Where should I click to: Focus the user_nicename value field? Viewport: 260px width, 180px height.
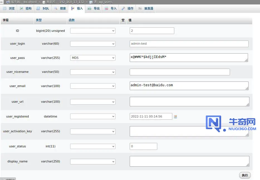click(x=180, y=72)
